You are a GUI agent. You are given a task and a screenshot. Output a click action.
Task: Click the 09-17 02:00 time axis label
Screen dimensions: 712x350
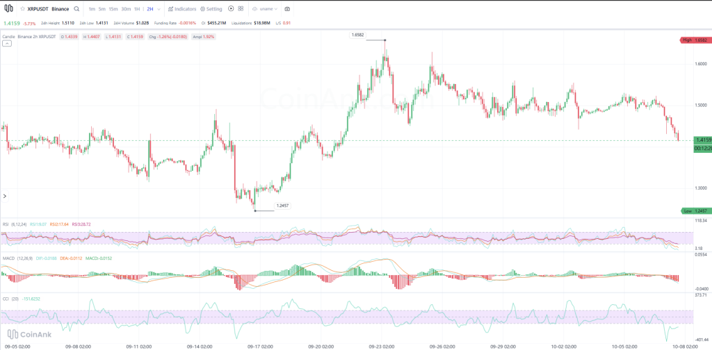pos(260,346)
